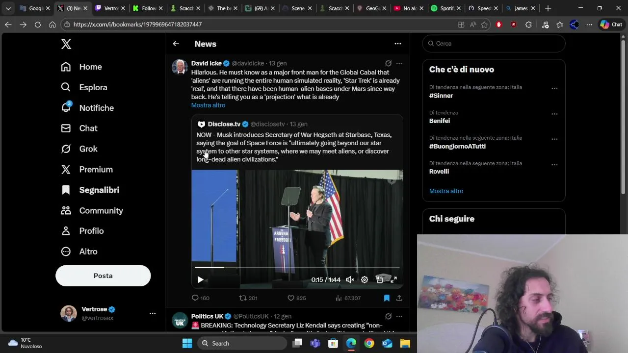Image resolution: width=628 pixels, height=353 pixels.
Task: Open Rovelli trending topic
Action: [439, 172]
